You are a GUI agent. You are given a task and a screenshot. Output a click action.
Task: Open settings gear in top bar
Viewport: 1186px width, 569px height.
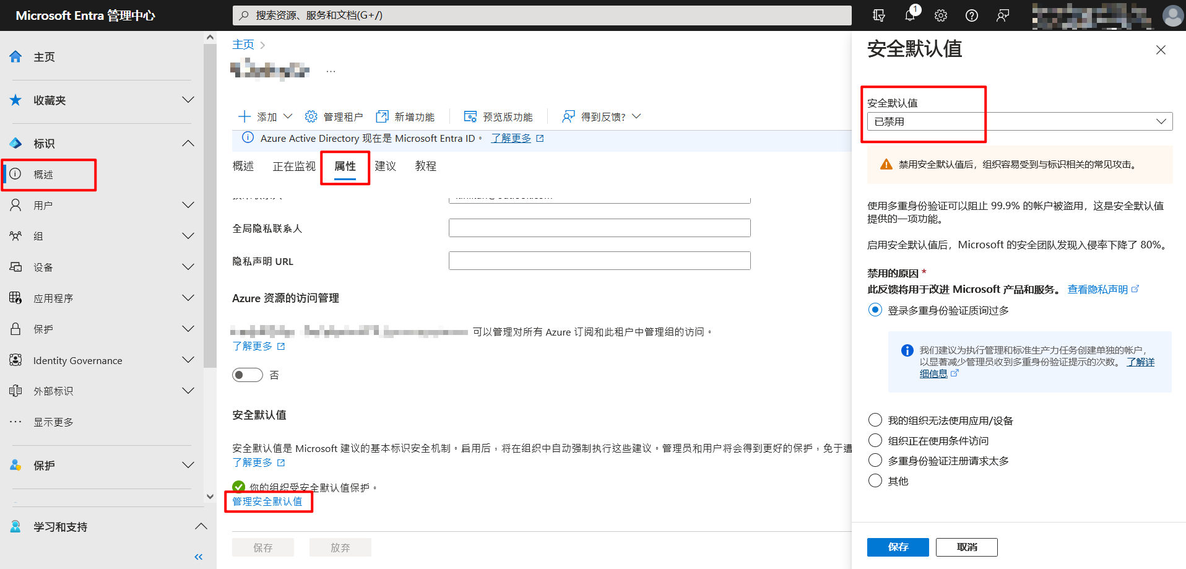pyautogui.click(x=940, y=15)
